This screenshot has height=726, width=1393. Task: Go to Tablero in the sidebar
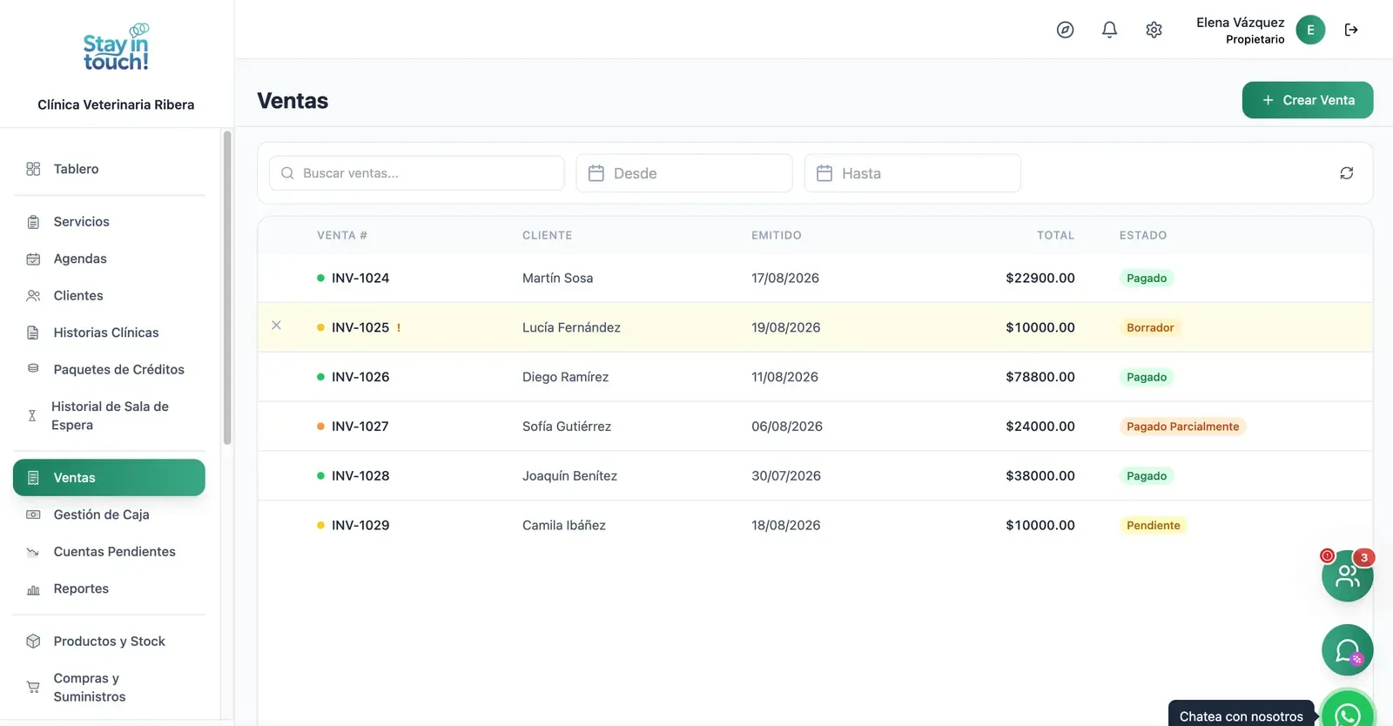[109, 169]
